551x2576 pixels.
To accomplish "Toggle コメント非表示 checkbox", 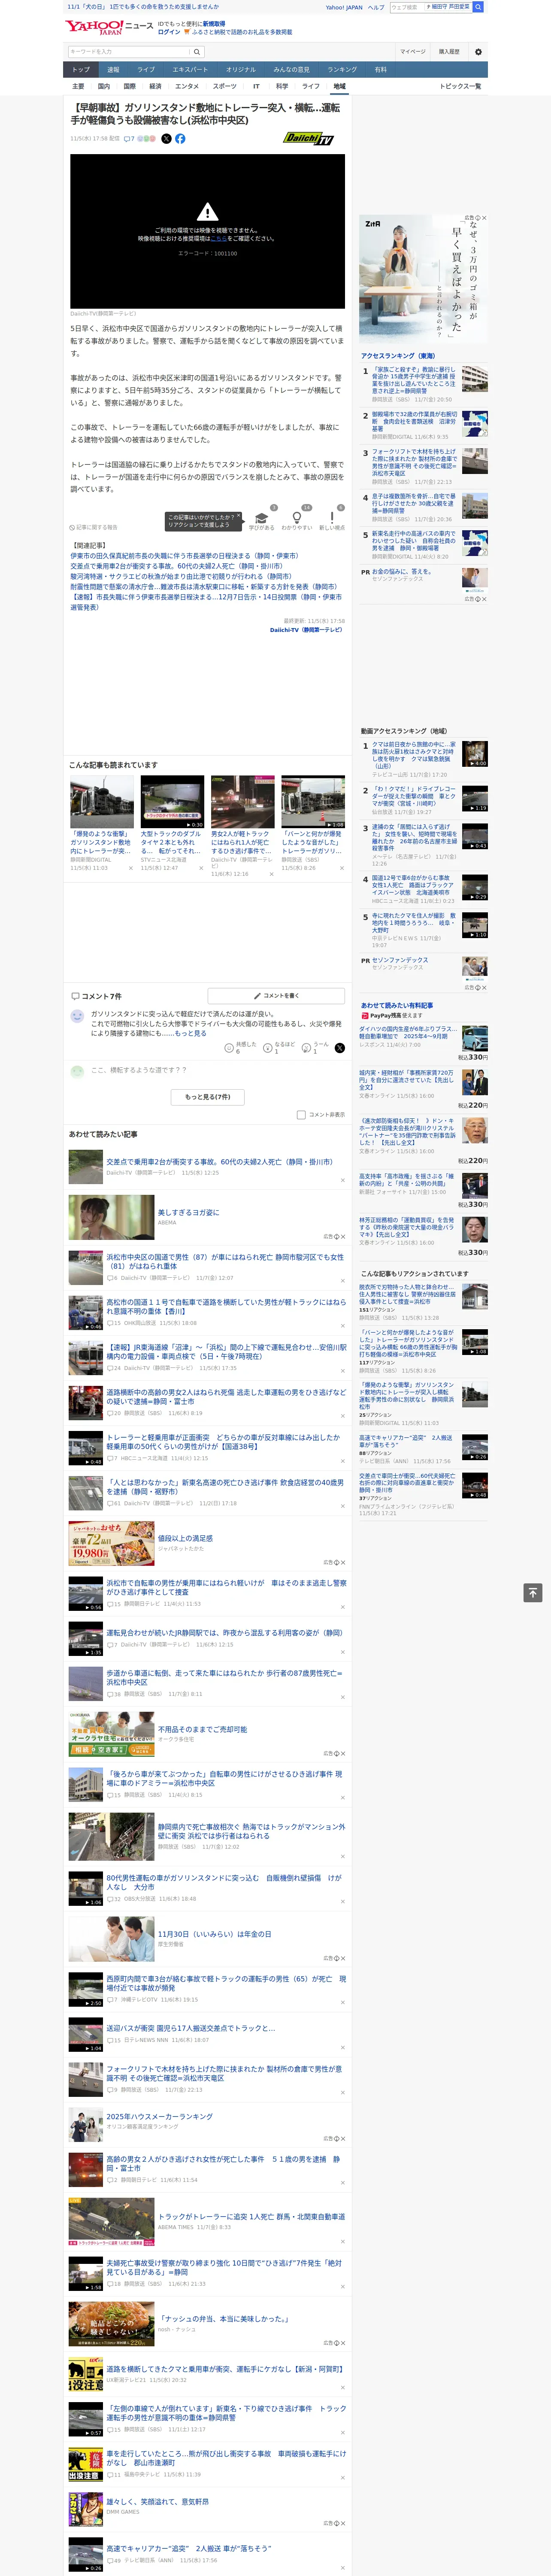I will [301, 1115].
